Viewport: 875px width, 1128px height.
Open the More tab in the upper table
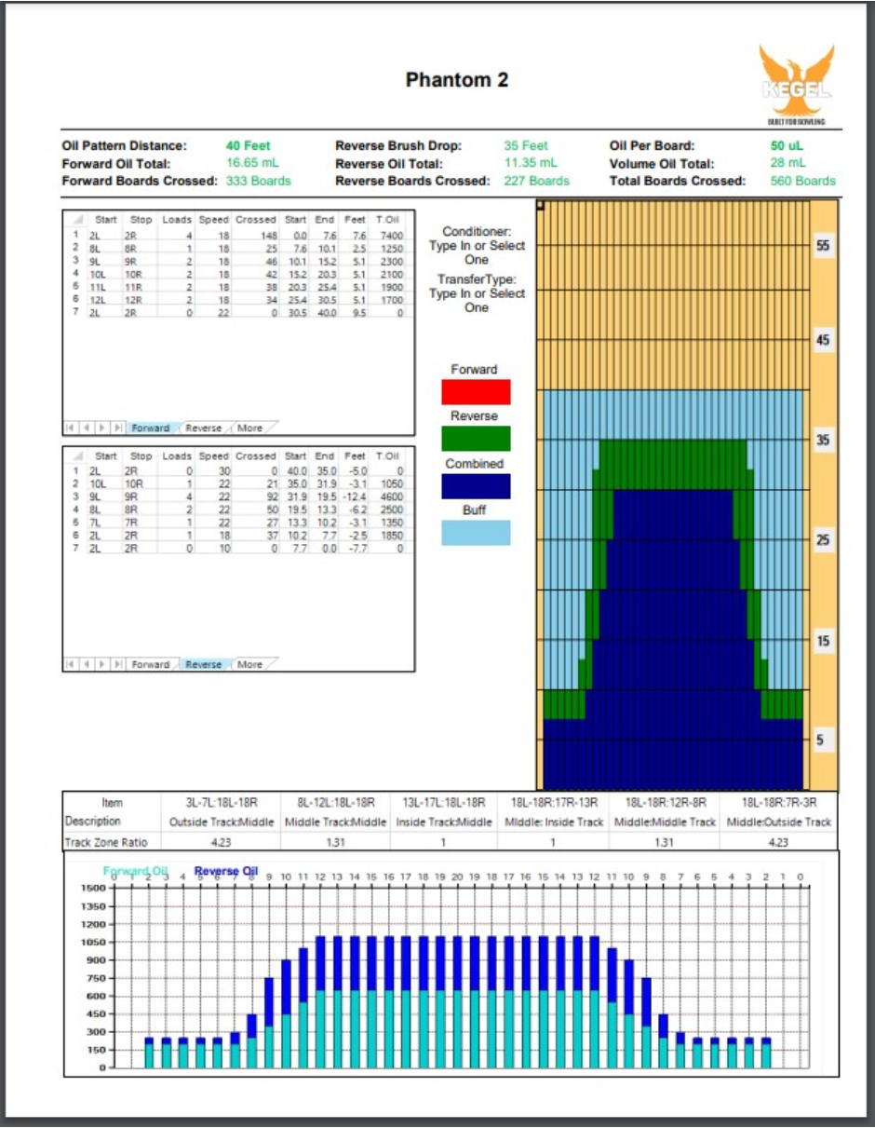tap(249, 428)
